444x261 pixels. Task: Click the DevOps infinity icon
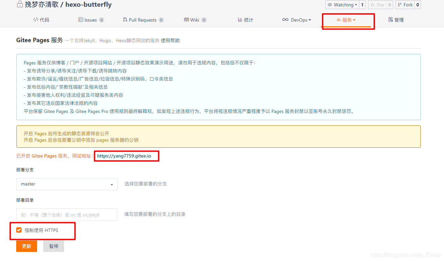click(x=285, y=20)
